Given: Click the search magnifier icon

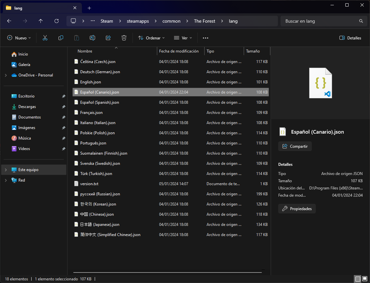Looking at the screenshot, I should click(x=361, y=21).
